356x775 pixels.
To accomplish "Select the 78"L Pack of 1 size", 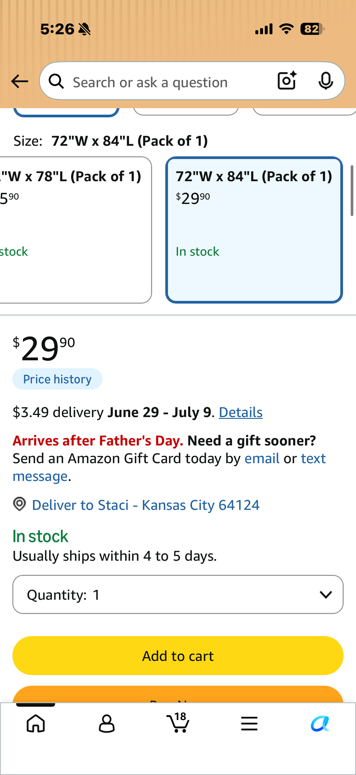I will click(x=75, y=230).
